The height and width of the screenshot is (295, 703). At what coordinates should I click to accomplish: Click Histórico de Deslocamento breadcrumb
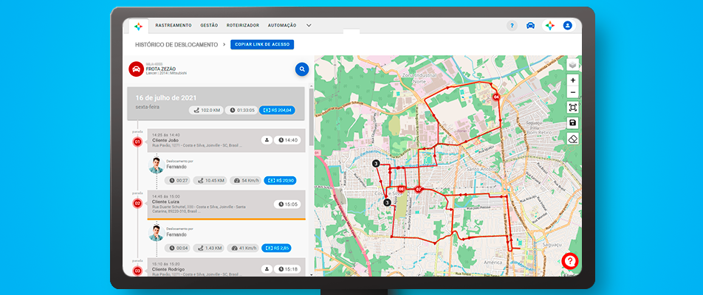click(176, 45)
